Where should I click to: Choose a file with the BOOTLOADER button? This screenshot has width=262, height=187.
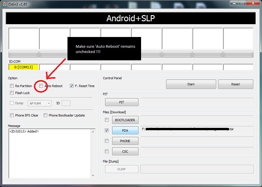(125, 120)
